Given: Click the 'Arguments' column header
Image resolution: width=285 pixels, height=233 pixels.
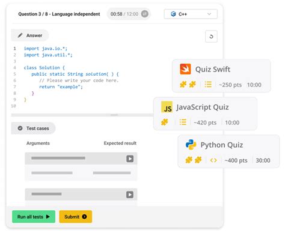Looking at the screenshot, I should (38, 143).
